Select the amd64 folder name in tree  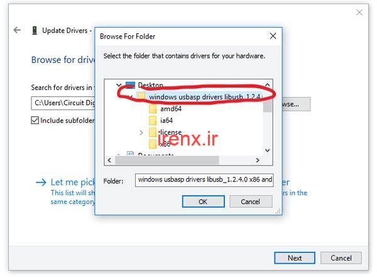[x=170, y=108]
